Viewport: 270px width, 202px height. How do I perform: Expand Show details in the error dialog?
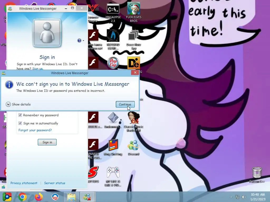click(x=18, y=104)
